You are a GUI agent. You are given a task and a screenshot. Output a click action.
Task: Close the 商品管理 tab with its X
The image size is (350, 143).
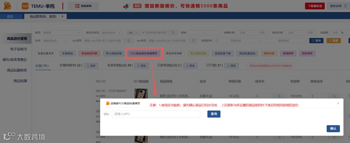(62, 16)
